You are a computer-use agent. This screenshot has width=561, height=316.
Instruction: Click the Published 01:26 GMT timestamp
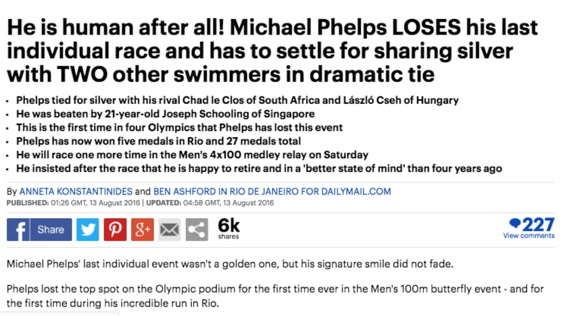coord(74,203)
